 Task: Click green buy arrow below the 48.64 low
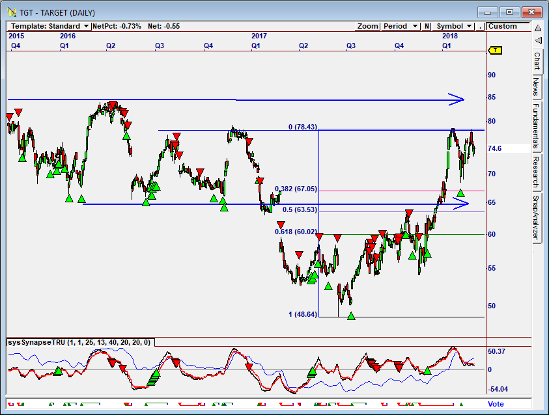[x=351, y=316]
